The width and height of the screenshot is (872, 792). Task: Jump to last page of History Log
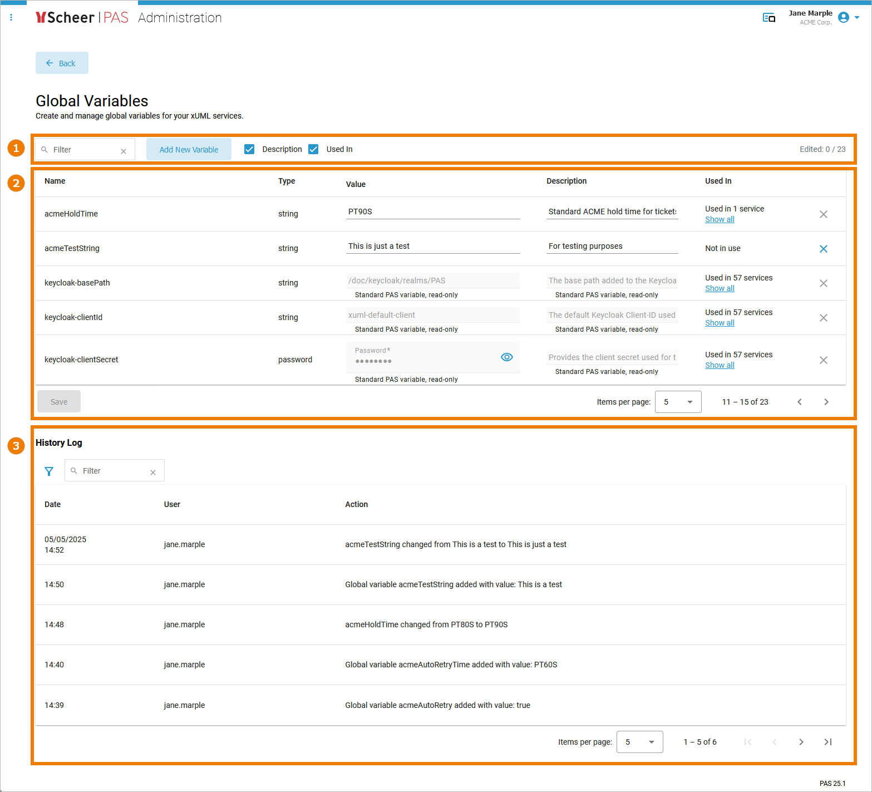pyautogui.click(x=827, y=742)
